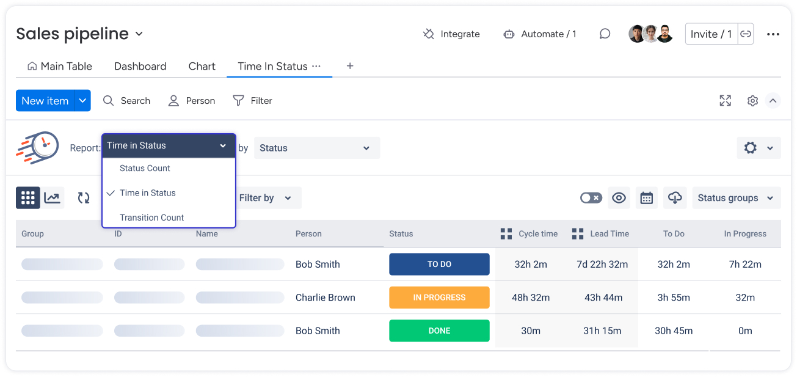
Task: Open board settings gear beside fullscreen
Action: click(752, 101)
